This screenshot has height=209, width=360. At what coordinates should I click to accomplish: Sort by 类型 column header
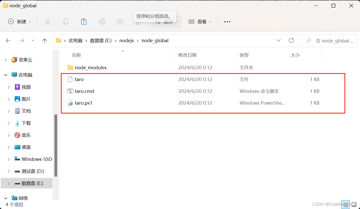coord(244,55)
